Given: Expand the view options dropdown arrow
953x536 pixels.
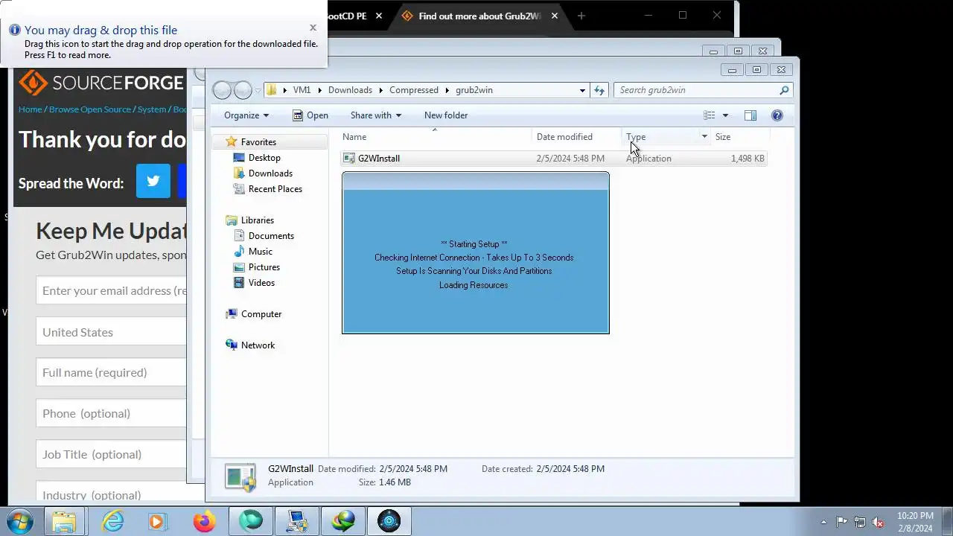Looking at the screenshot, I should [725, 115].
